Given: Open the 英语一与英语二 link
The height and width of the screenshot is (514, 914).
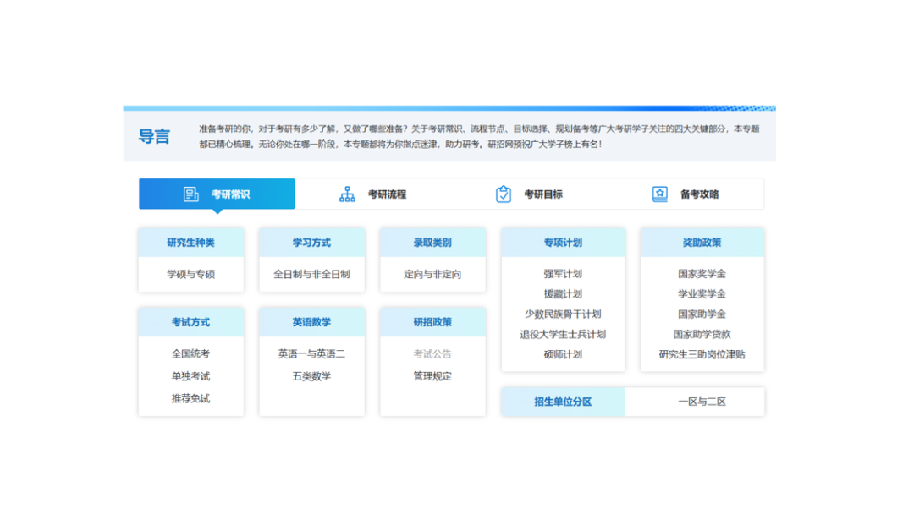Looking at the screenshot, I should [x=311, y=354].
